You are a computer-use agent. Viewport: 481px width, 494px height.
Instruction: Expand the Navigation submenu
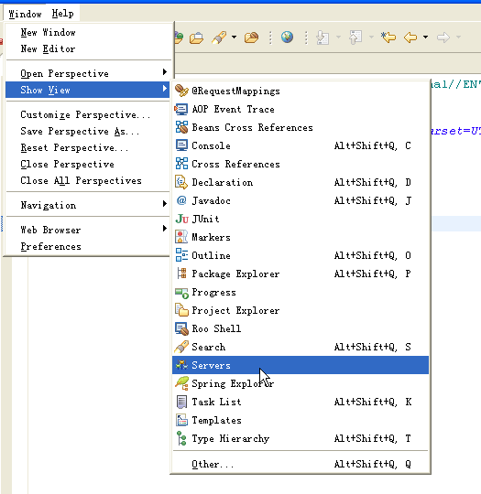[88, 205]
